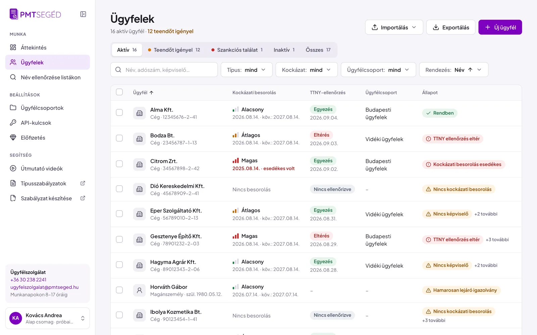Click the ugyfelszolgalat@pmtseged.hu email link

pyautogui.click(x=44, y=287)
